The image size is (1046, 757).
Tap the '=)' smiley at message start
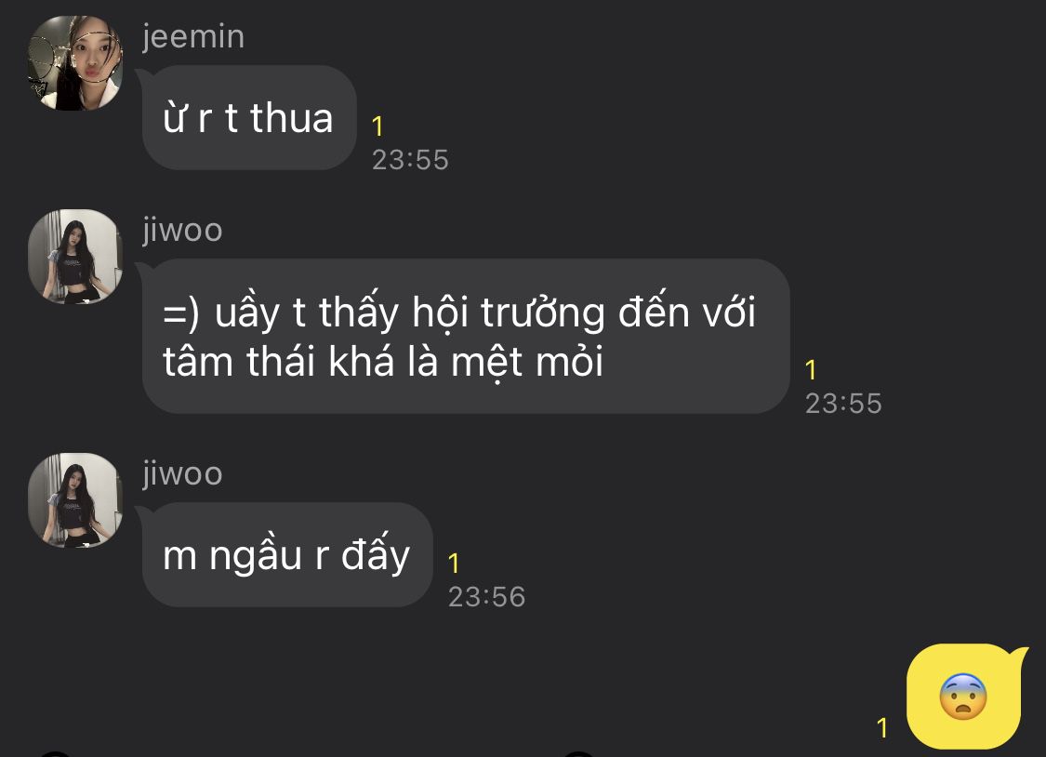[180, 313]
